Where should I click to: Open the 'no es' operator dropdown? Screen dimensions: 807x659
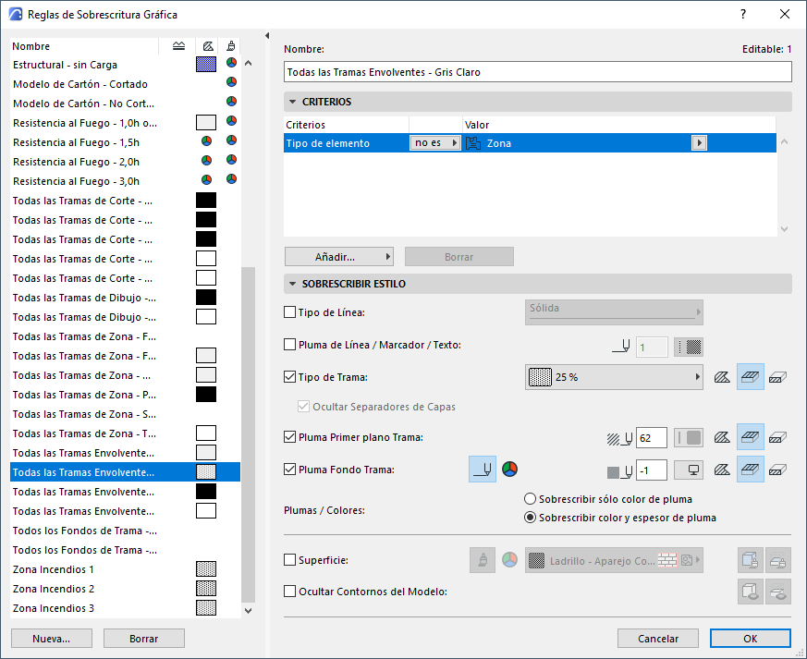pyautogui.click(x=434, y=143)
